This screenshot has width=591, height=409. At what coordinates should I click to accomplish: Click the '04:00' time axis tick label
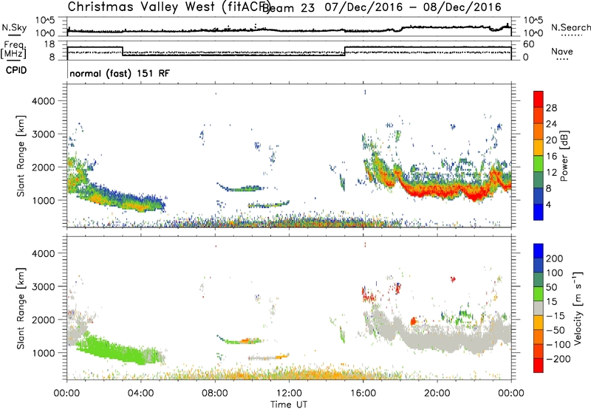tap(140, 393)
